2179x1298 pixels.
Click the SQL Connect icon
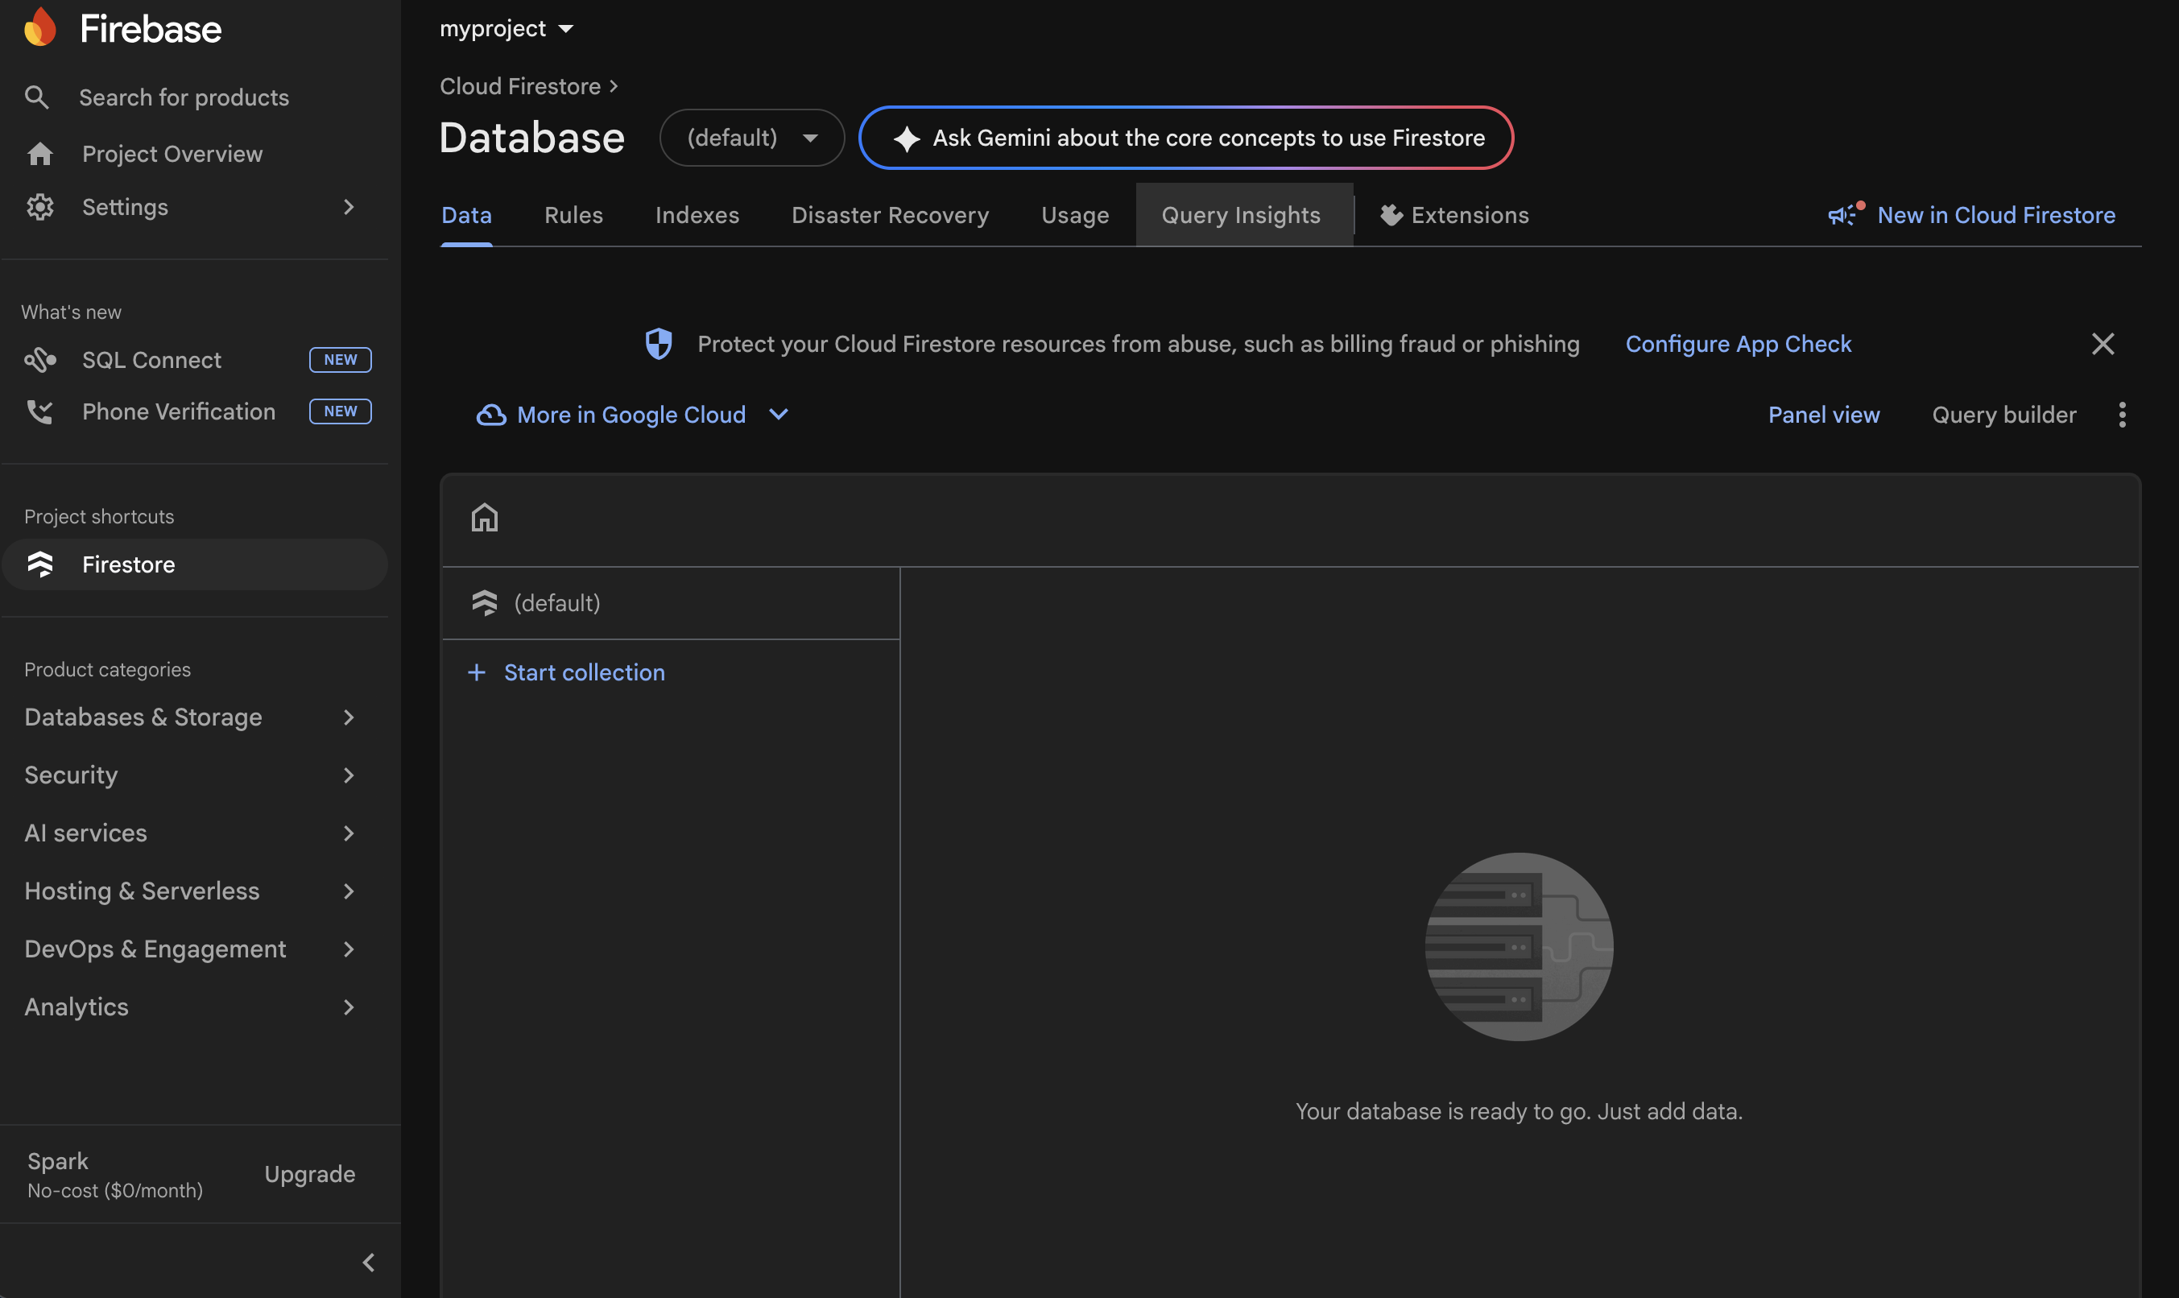tap(40, 359)
